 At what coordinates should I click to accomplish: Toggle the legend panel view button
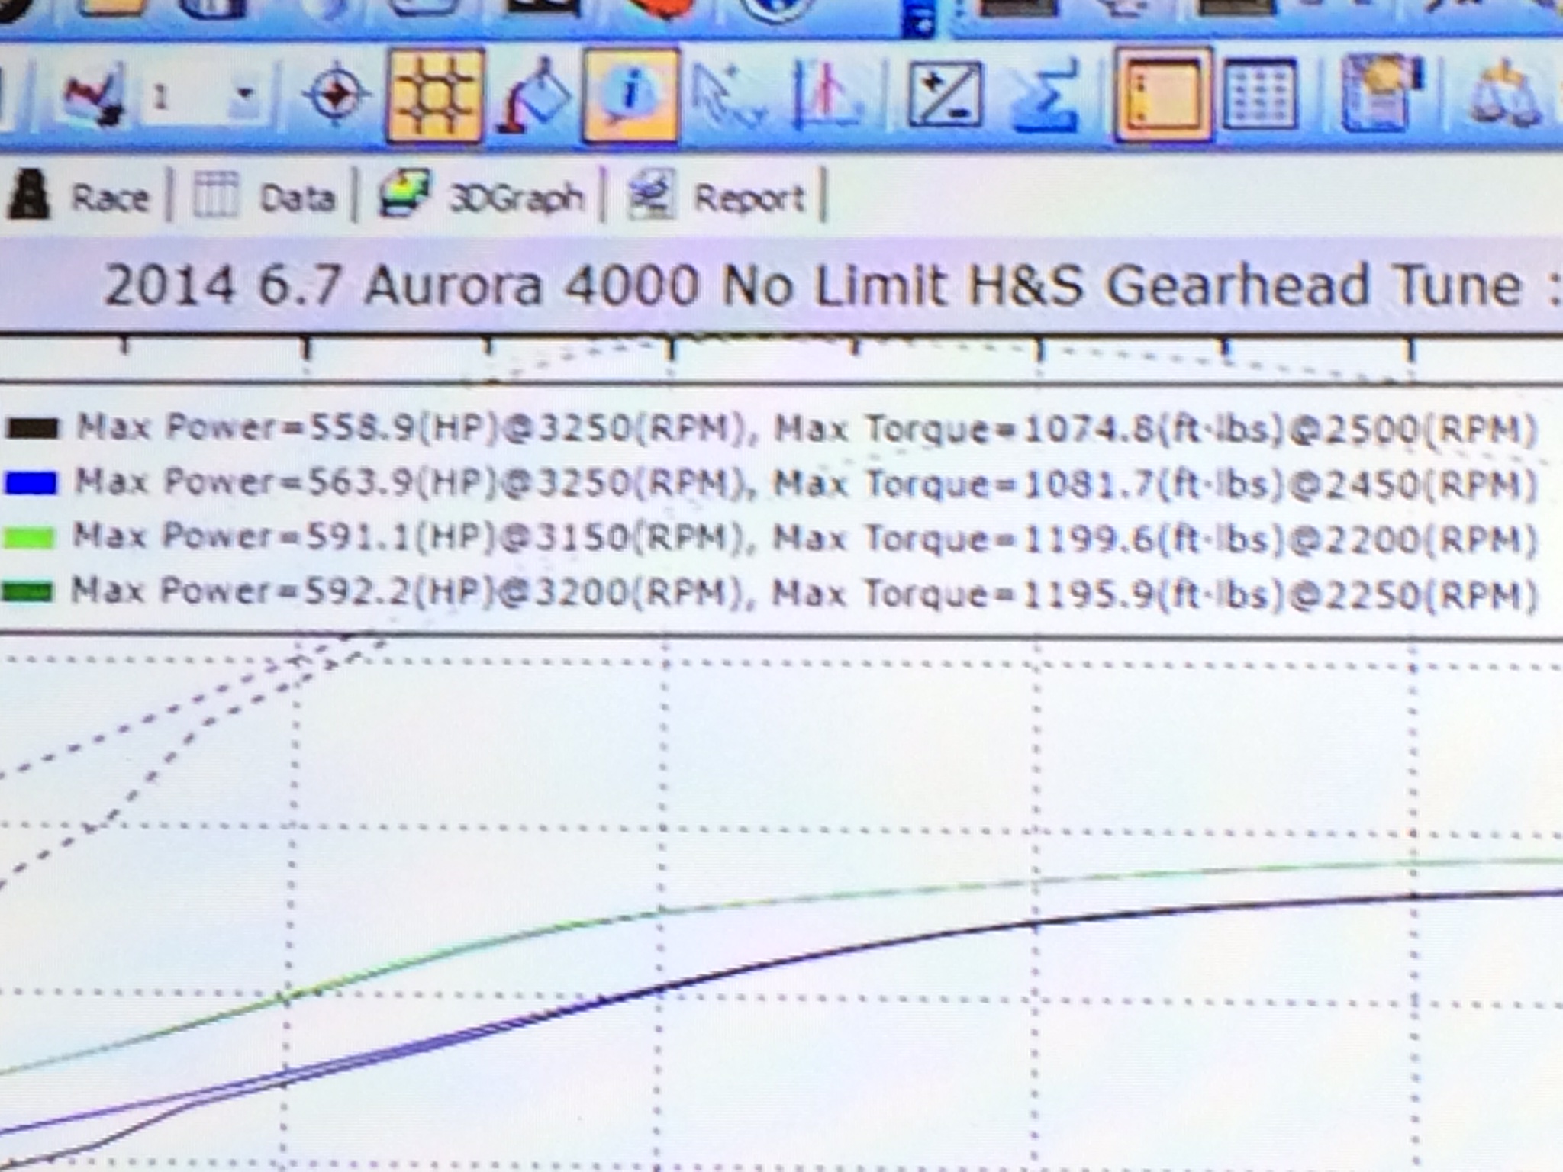[x=1162, y=96]
